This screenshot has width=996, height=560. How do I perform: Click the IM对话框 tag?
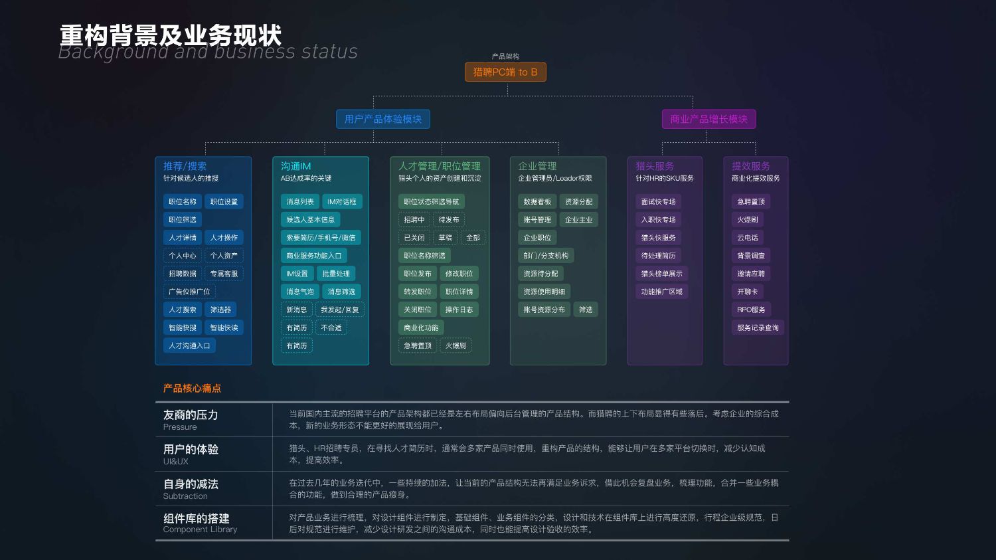click(342, 202)
